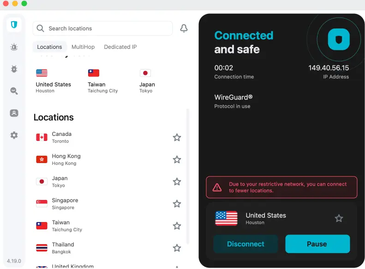Click the Singapore flag icon
The width and height of the screenshot is (365, 269).
(42, 204)
